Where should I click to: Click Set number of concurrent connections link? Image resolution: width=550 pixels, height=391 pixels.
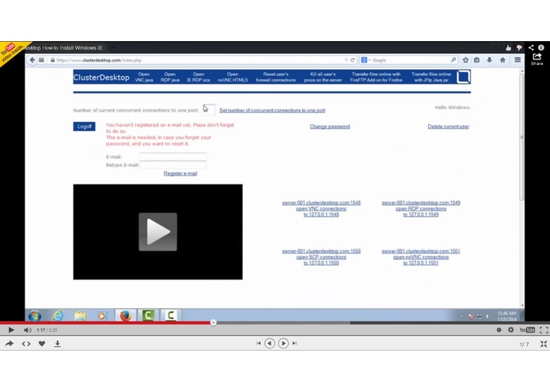[x=272, y=110]
